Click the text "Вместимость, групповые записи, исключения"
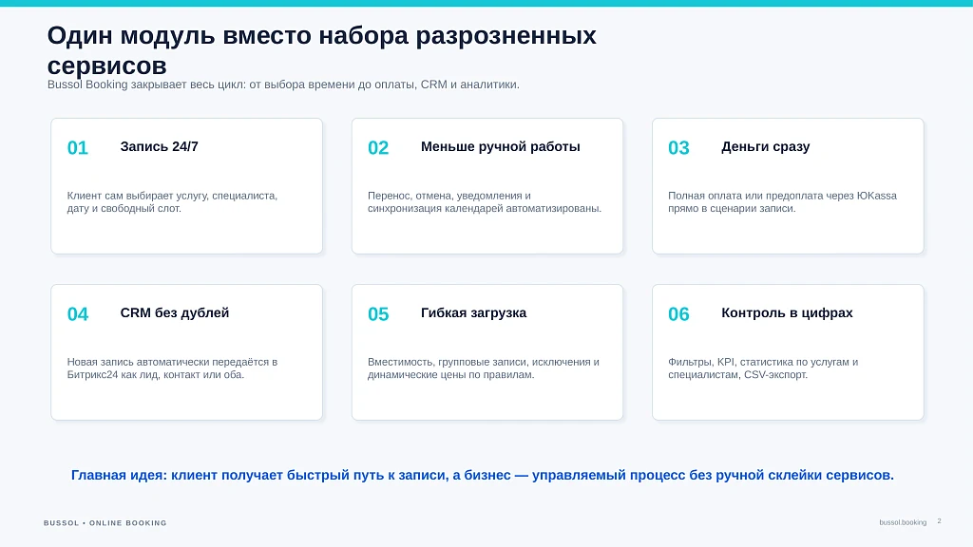 (x=484, y=368)
